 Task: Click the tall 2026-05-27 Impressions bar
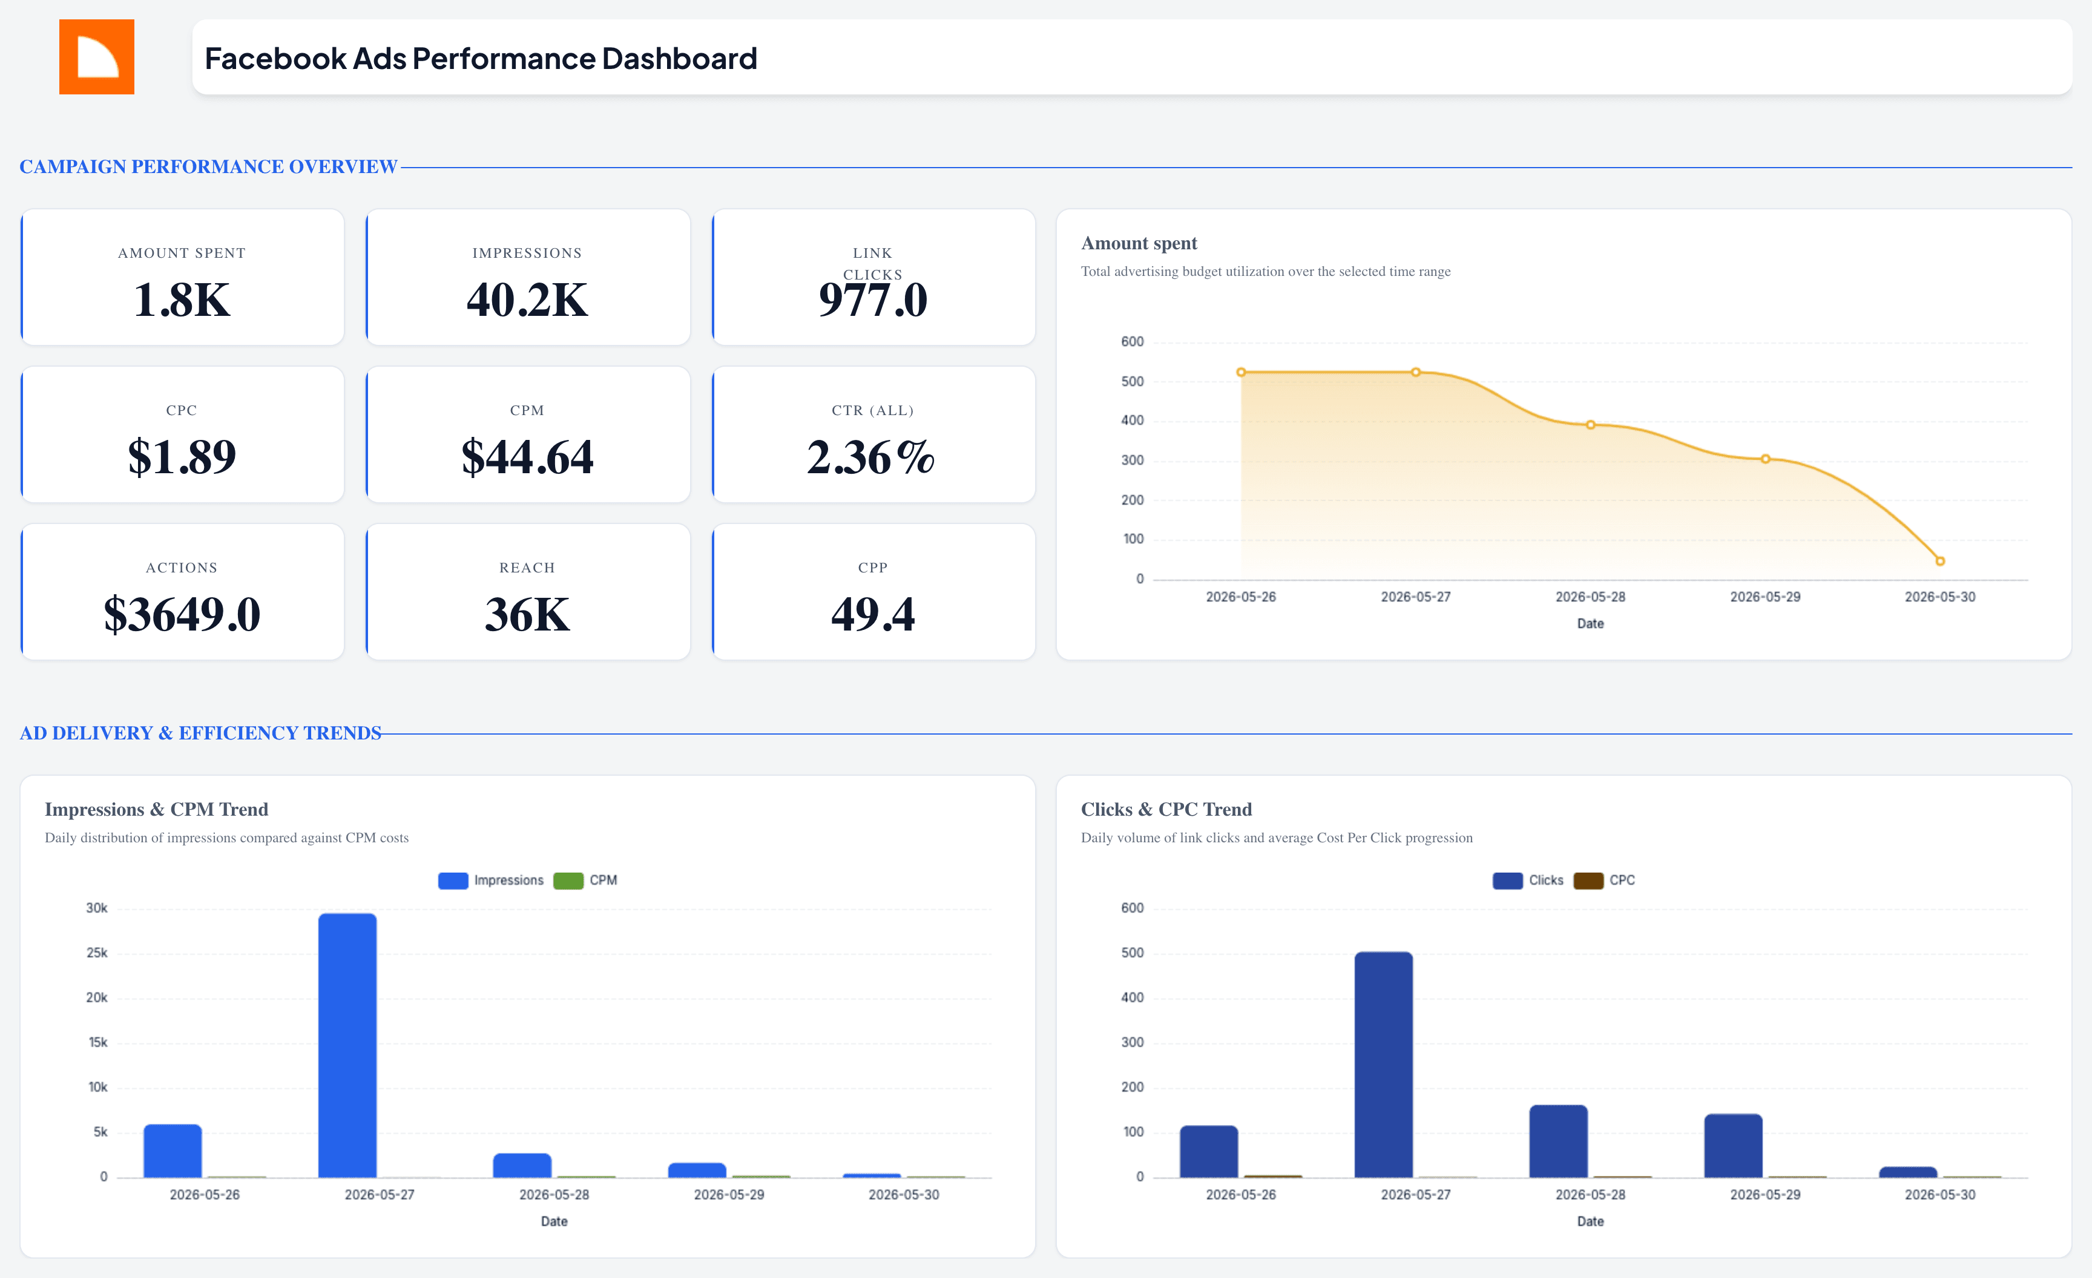coord(347,1046)
